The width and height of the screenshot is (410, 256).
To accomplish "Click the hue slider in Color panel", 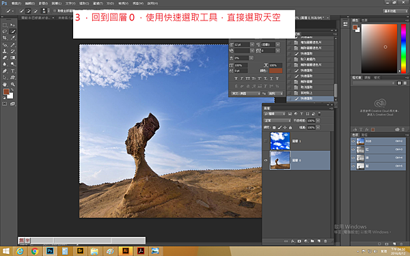I will pos(403,48).
